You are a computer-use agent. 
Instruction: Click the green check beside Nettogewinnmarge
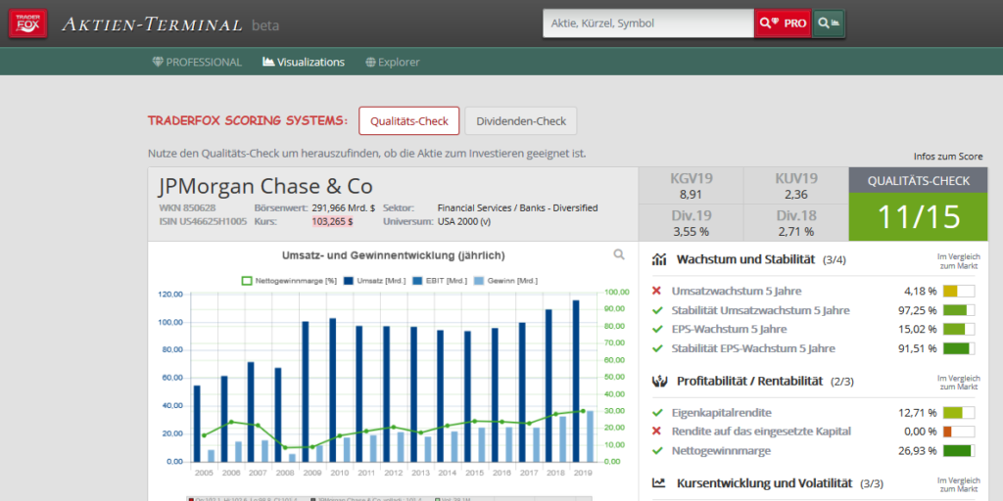(x=656, y=450)
